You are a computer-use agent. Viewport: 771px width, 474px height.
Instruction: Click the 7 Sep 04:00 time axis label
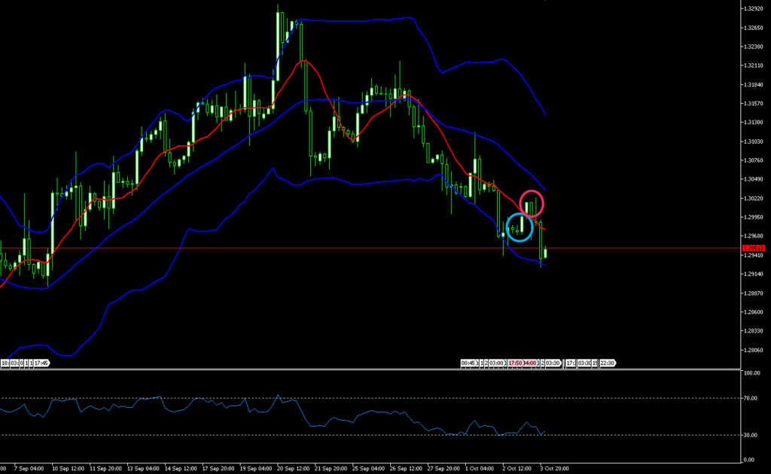[29, 469]
